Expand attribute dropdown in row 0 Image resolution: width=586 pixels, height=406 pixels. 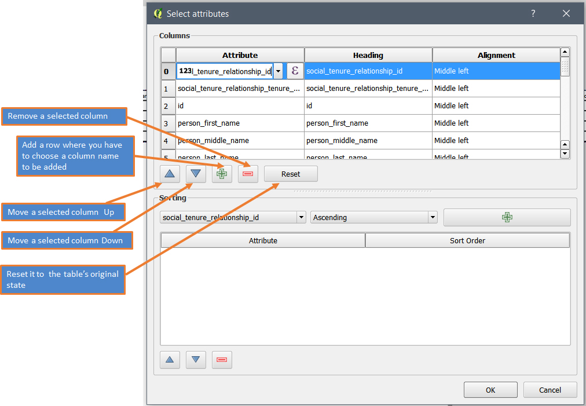[279, 71]
